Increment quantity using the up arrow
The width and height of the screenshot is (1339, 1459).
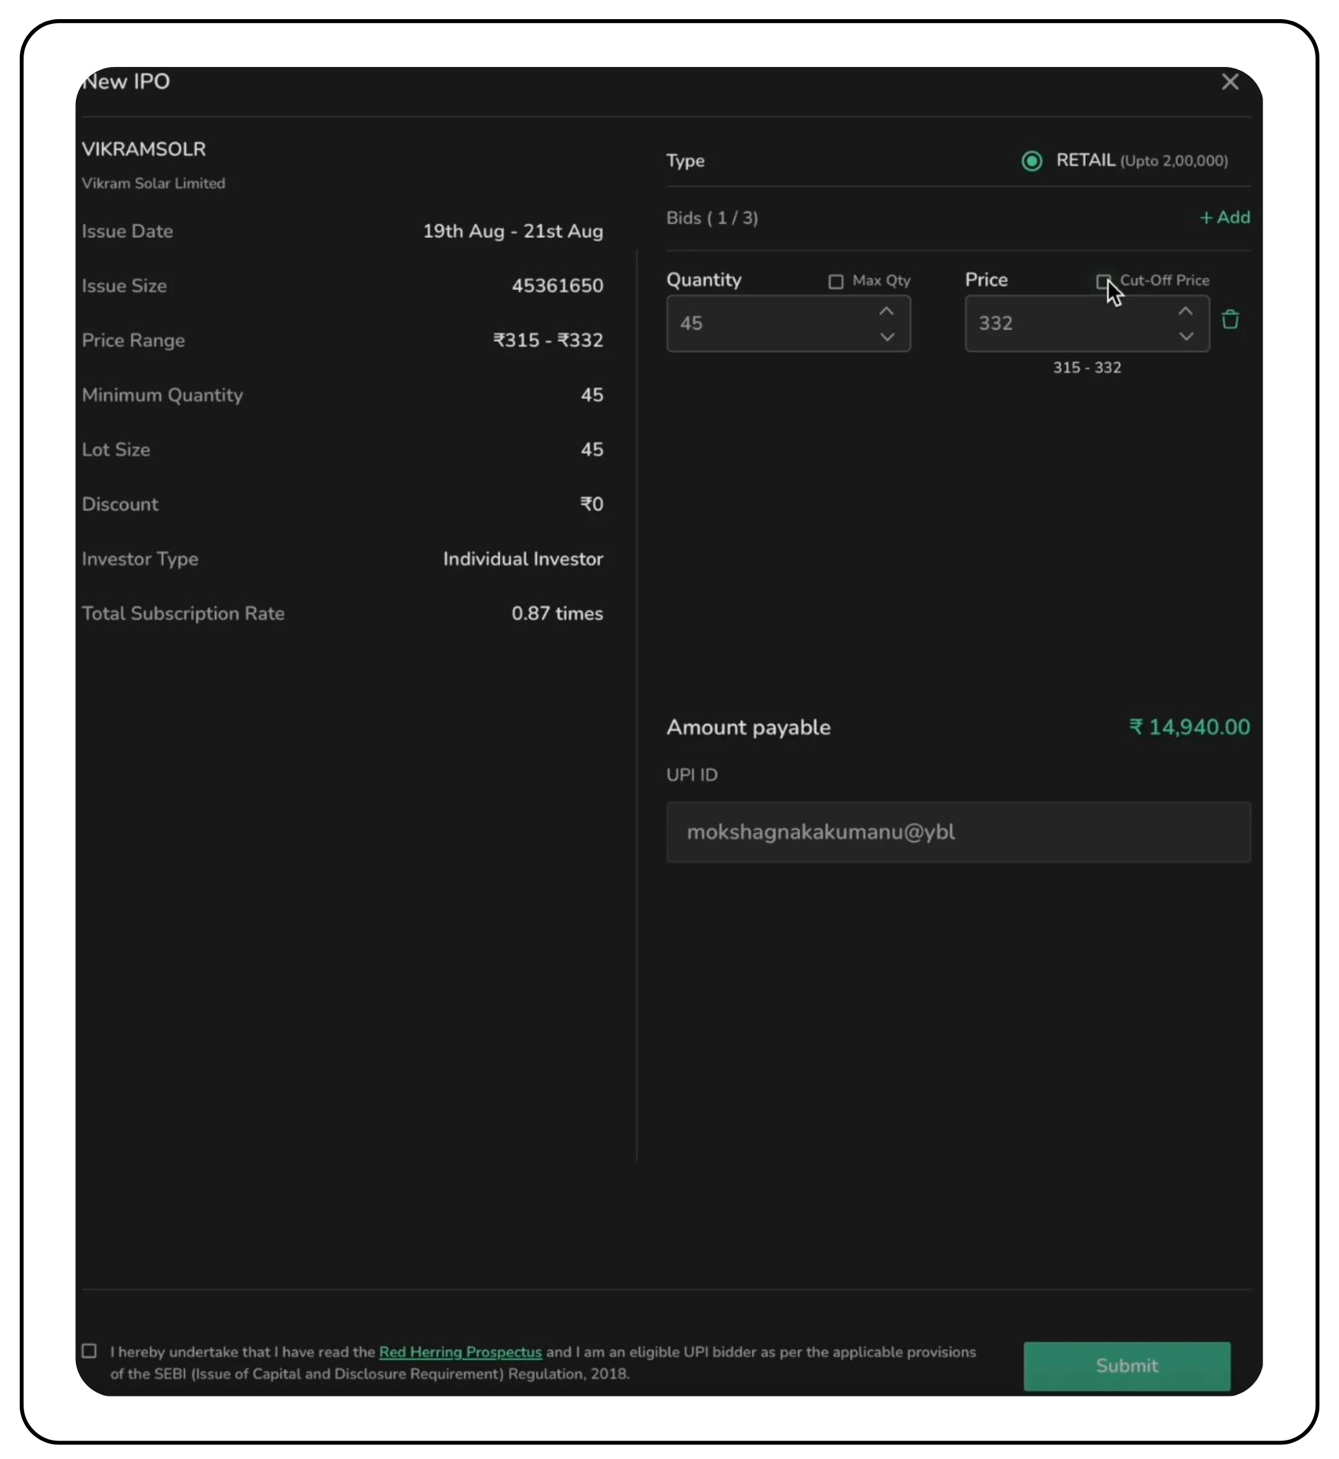(x=887, y=311)
